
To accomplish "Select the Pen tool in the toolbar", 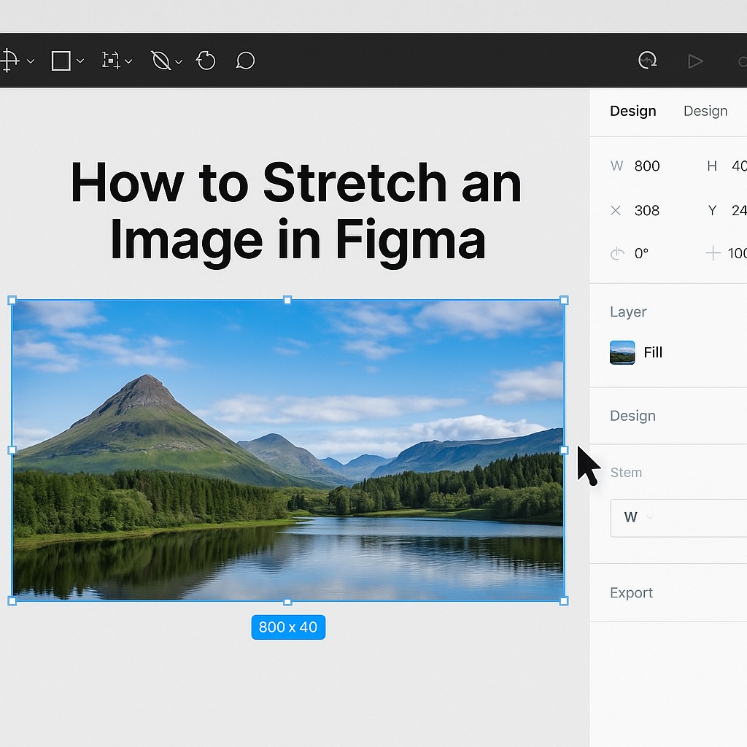I will point(161,61).
